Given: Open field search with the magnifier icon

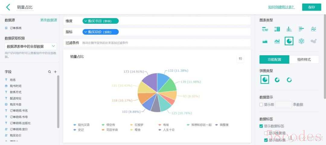Looking at the screenshot, I should 50,72.
